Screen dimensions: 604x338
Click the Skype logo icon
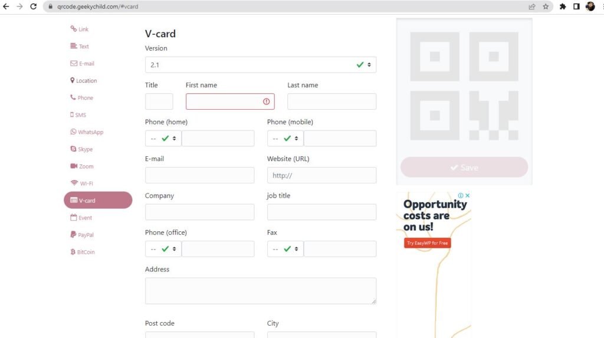point(73,149)
